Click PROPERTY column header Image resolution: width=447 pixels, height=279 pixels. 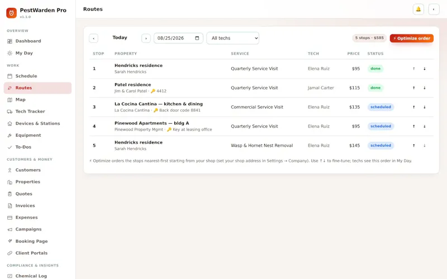tap(126, 54)
